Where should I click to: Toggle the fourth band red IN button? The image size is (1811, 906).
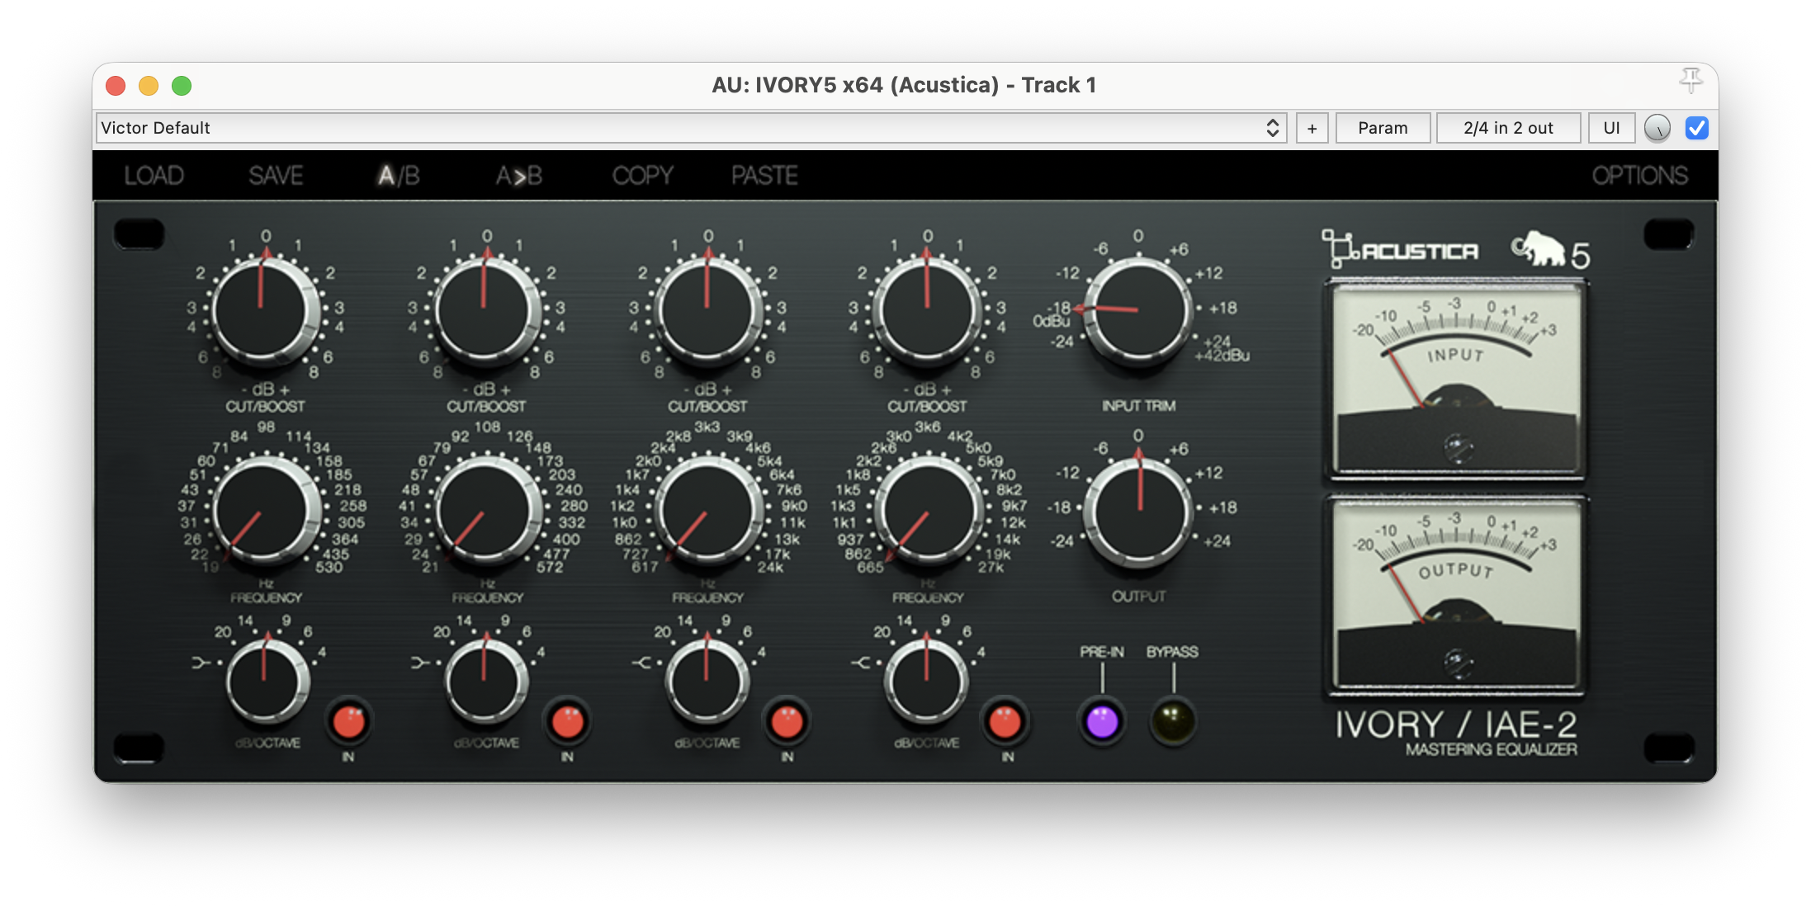(1005, 721)
